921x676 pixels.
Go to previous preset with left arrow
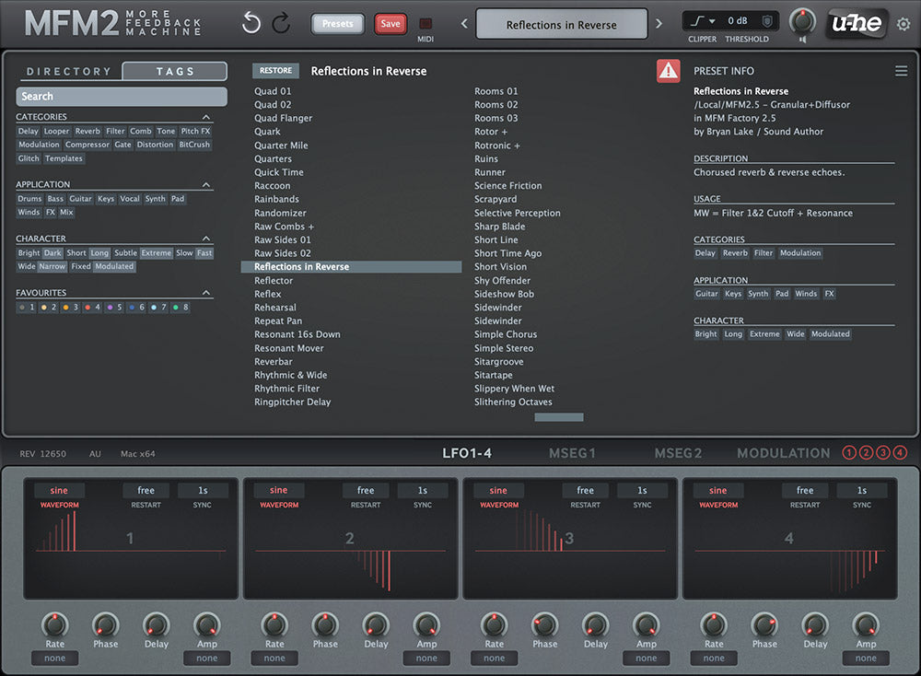(464, 24)
